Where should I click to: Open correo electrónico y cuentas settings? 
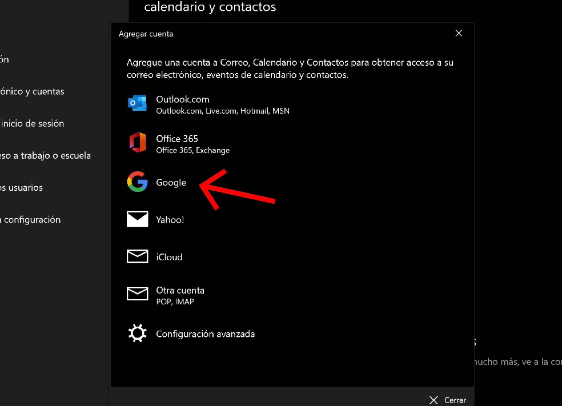tap(32, 91)
